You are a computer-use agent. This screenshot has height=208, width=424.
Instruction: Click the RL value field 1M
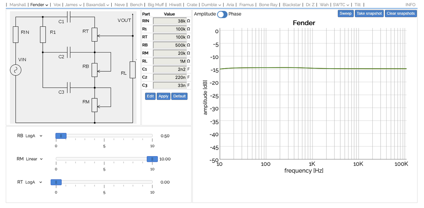pos(170,61)
